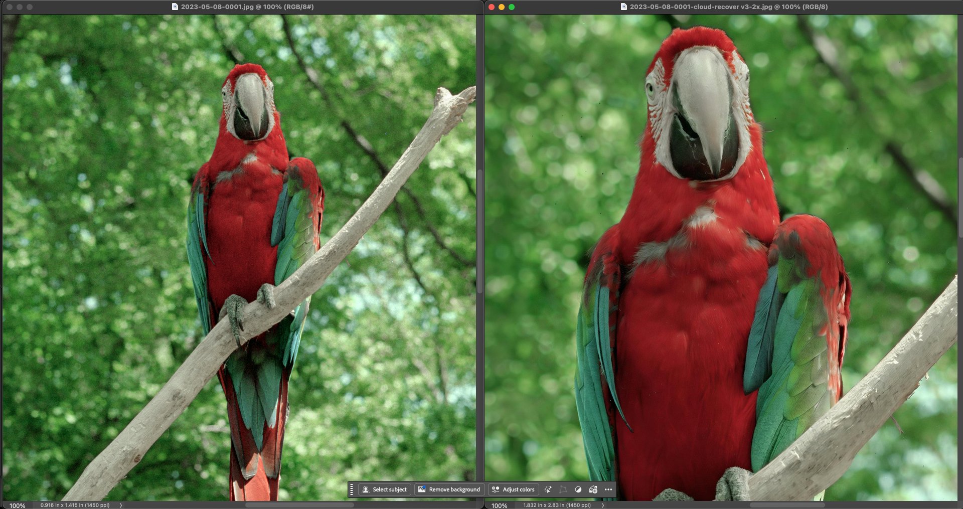The height and width of the screenshot is (509, 963).
Task: Click the left window 100% zoom field
Action: (18, 505)
